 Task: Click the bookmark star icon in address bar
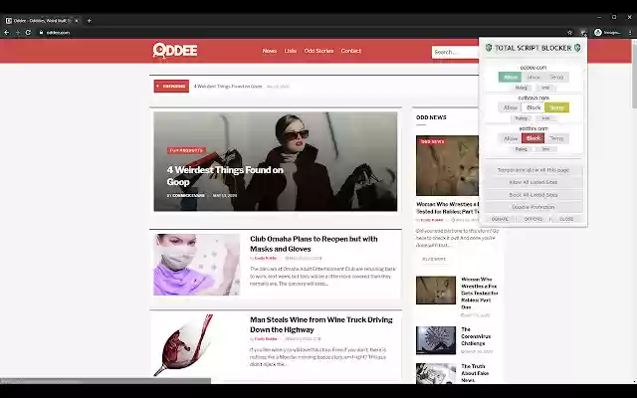pos(569,32)
